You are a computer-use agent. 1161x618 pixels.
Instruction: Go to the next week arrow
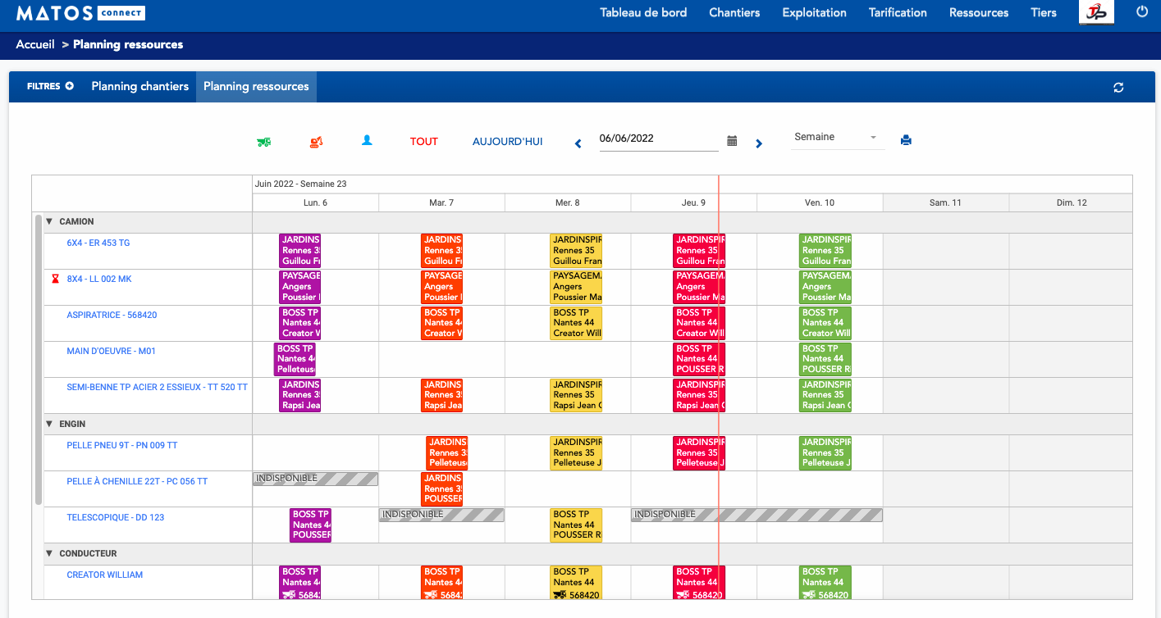759,143
